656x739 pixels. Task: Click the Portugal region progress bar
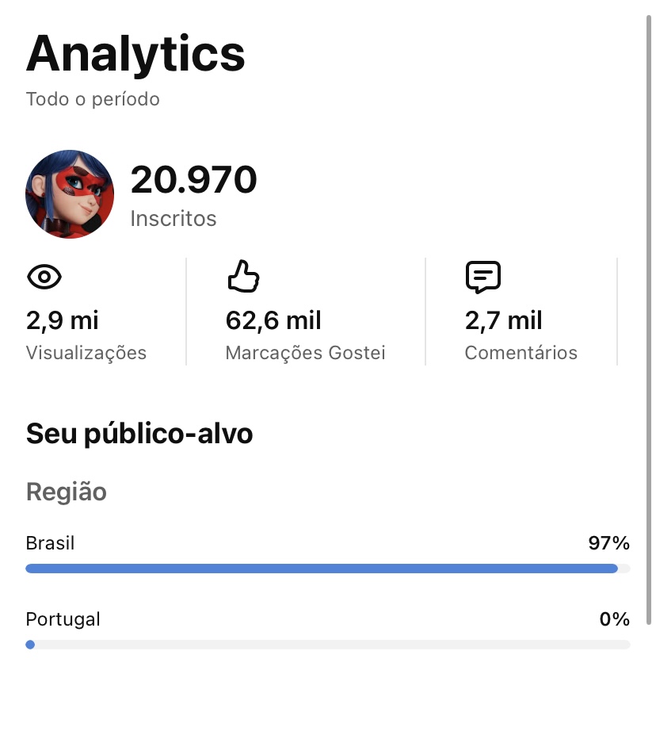click(x=328, y=645)
